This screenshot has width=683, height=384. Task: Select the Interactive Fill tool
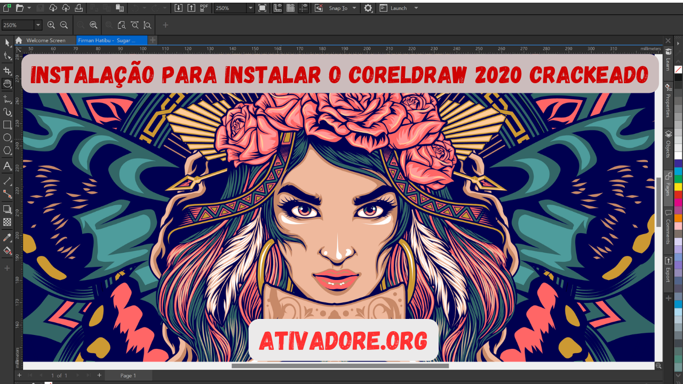7,250
